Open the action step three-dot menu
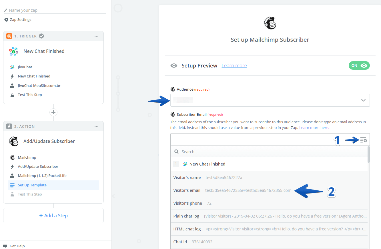The image size is (381, 249). (x=97, y=126)
